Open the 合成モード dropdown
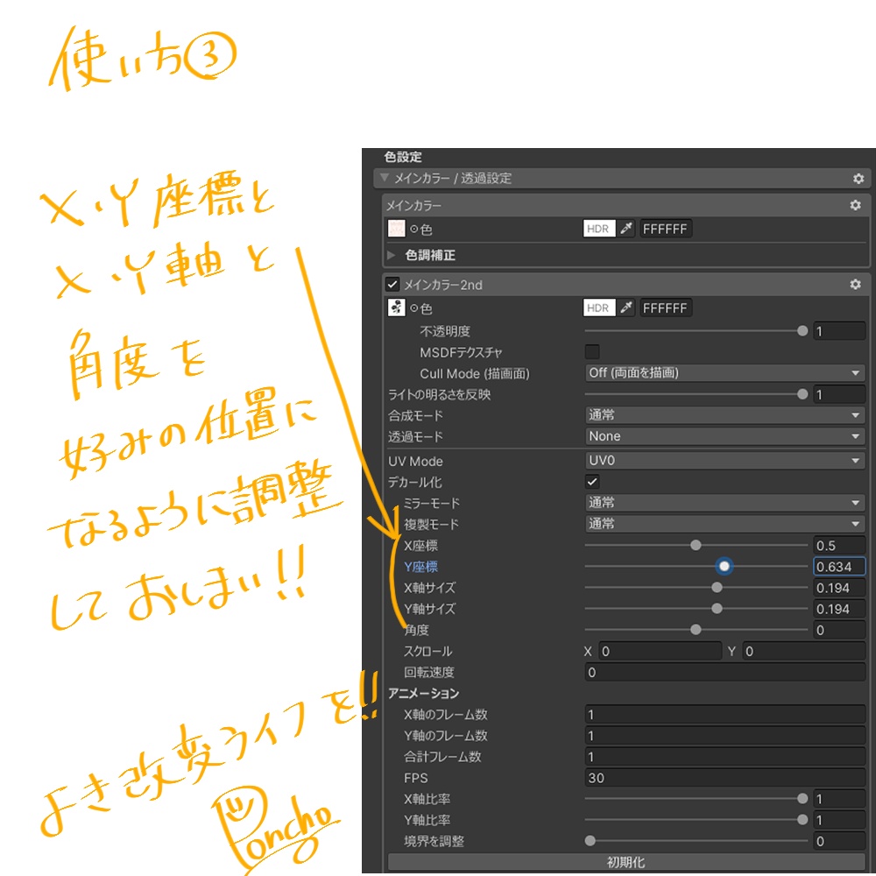 (724, 415)
